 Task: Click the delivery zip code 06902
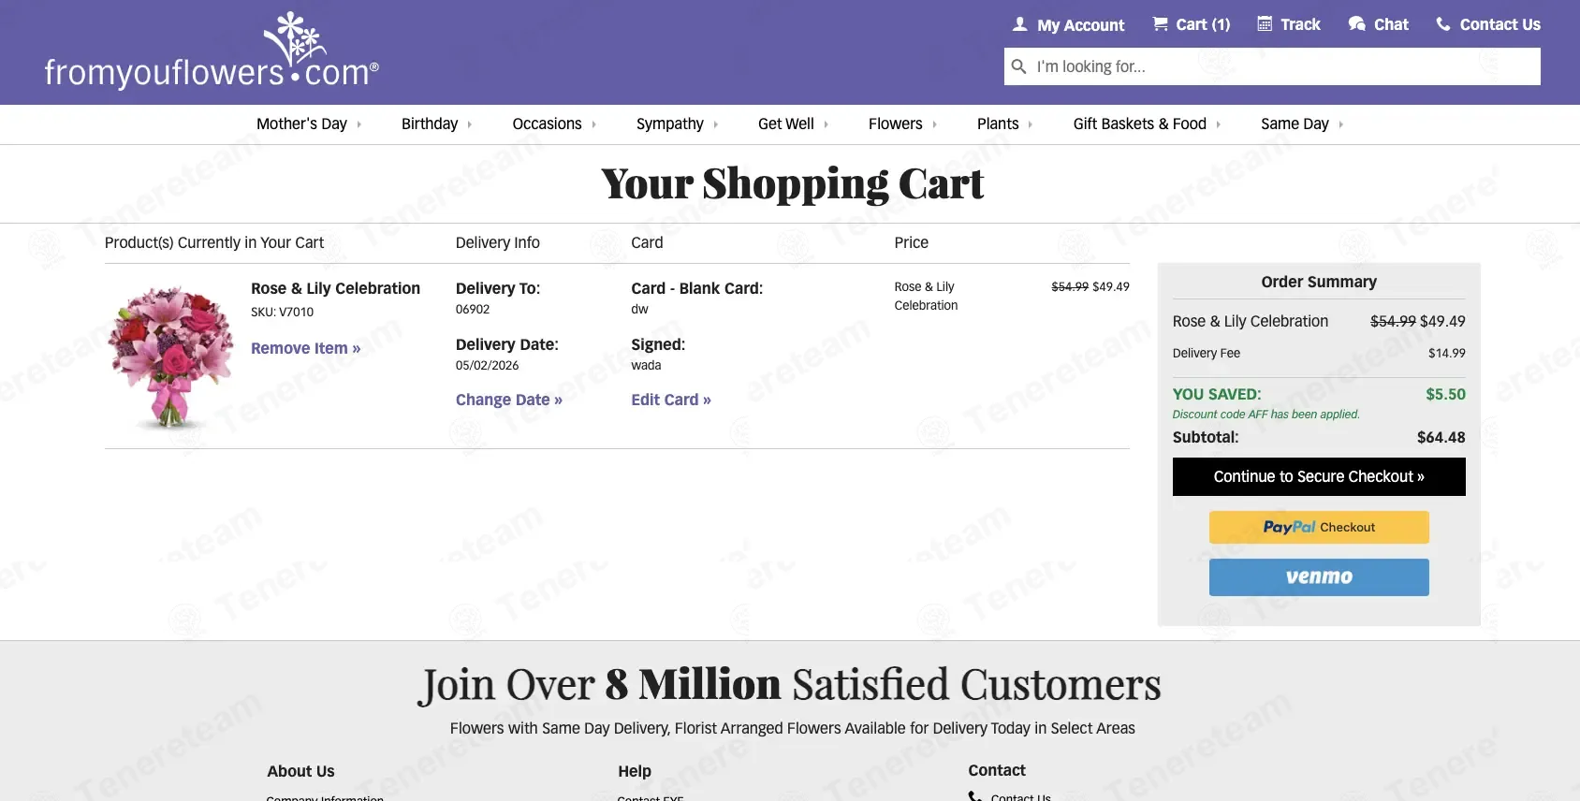pyautogui.click(x=473, y=309)
